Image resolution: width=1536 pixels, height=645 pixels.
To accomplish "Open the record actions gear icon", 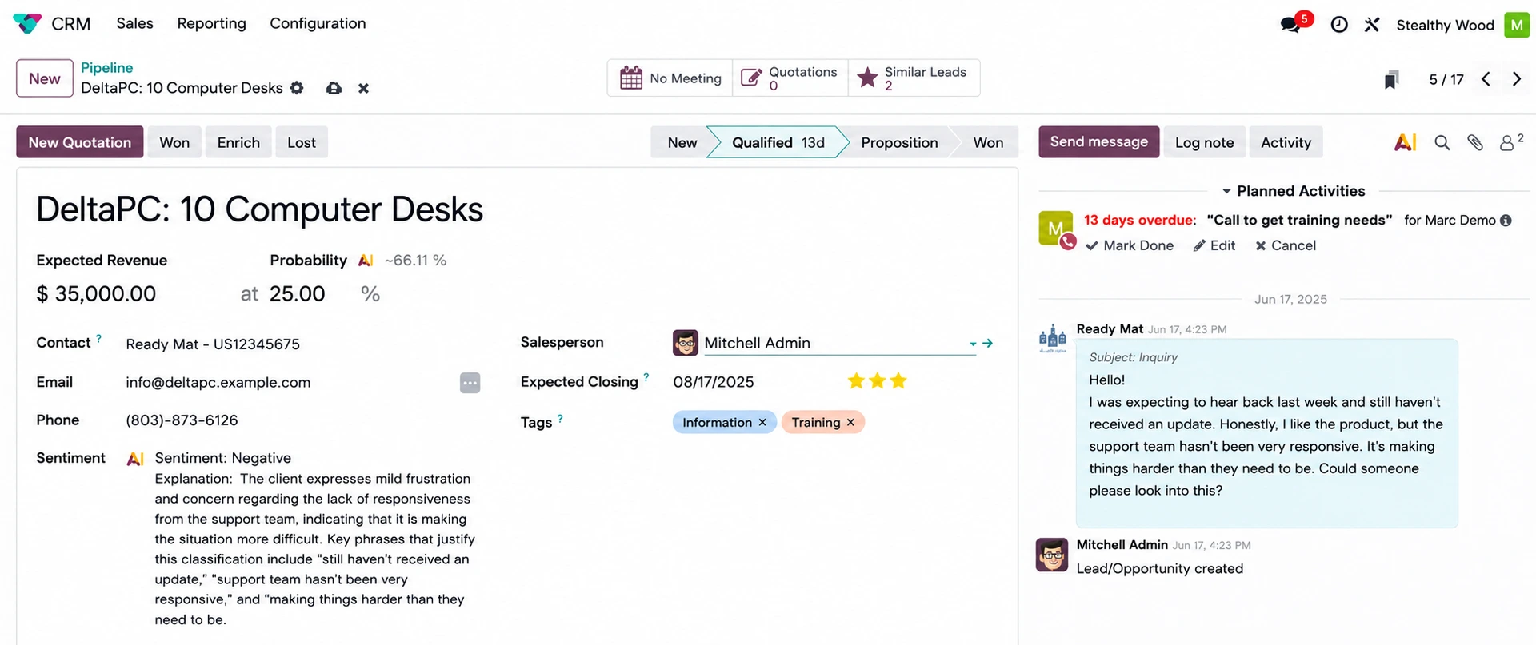I will [x=297, y=88].
